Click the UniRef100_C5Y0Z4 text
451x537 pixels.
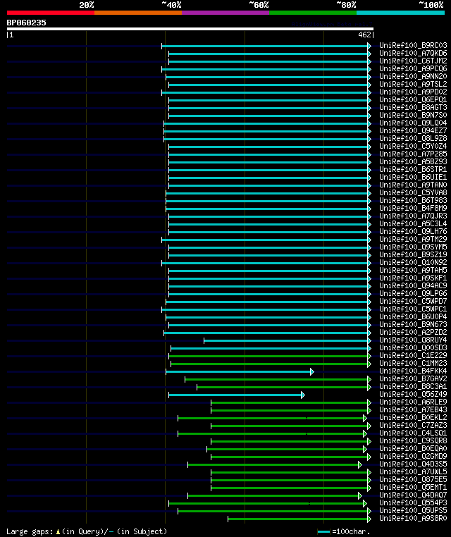(413, 147)
